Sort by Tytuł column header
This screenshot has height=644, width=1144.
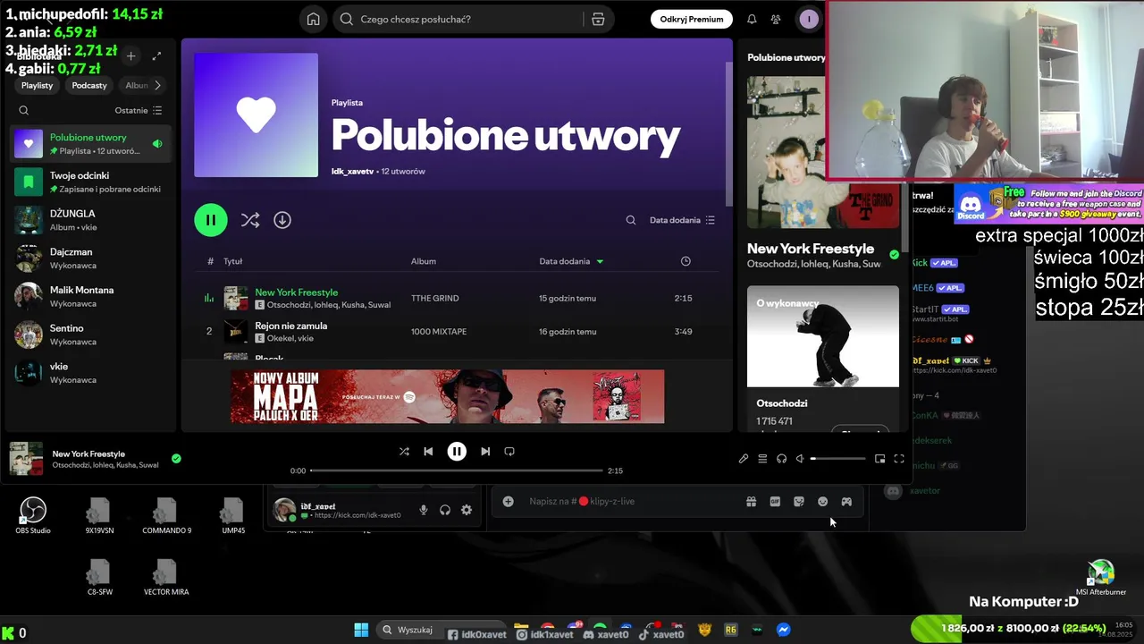tap(233, 261)
